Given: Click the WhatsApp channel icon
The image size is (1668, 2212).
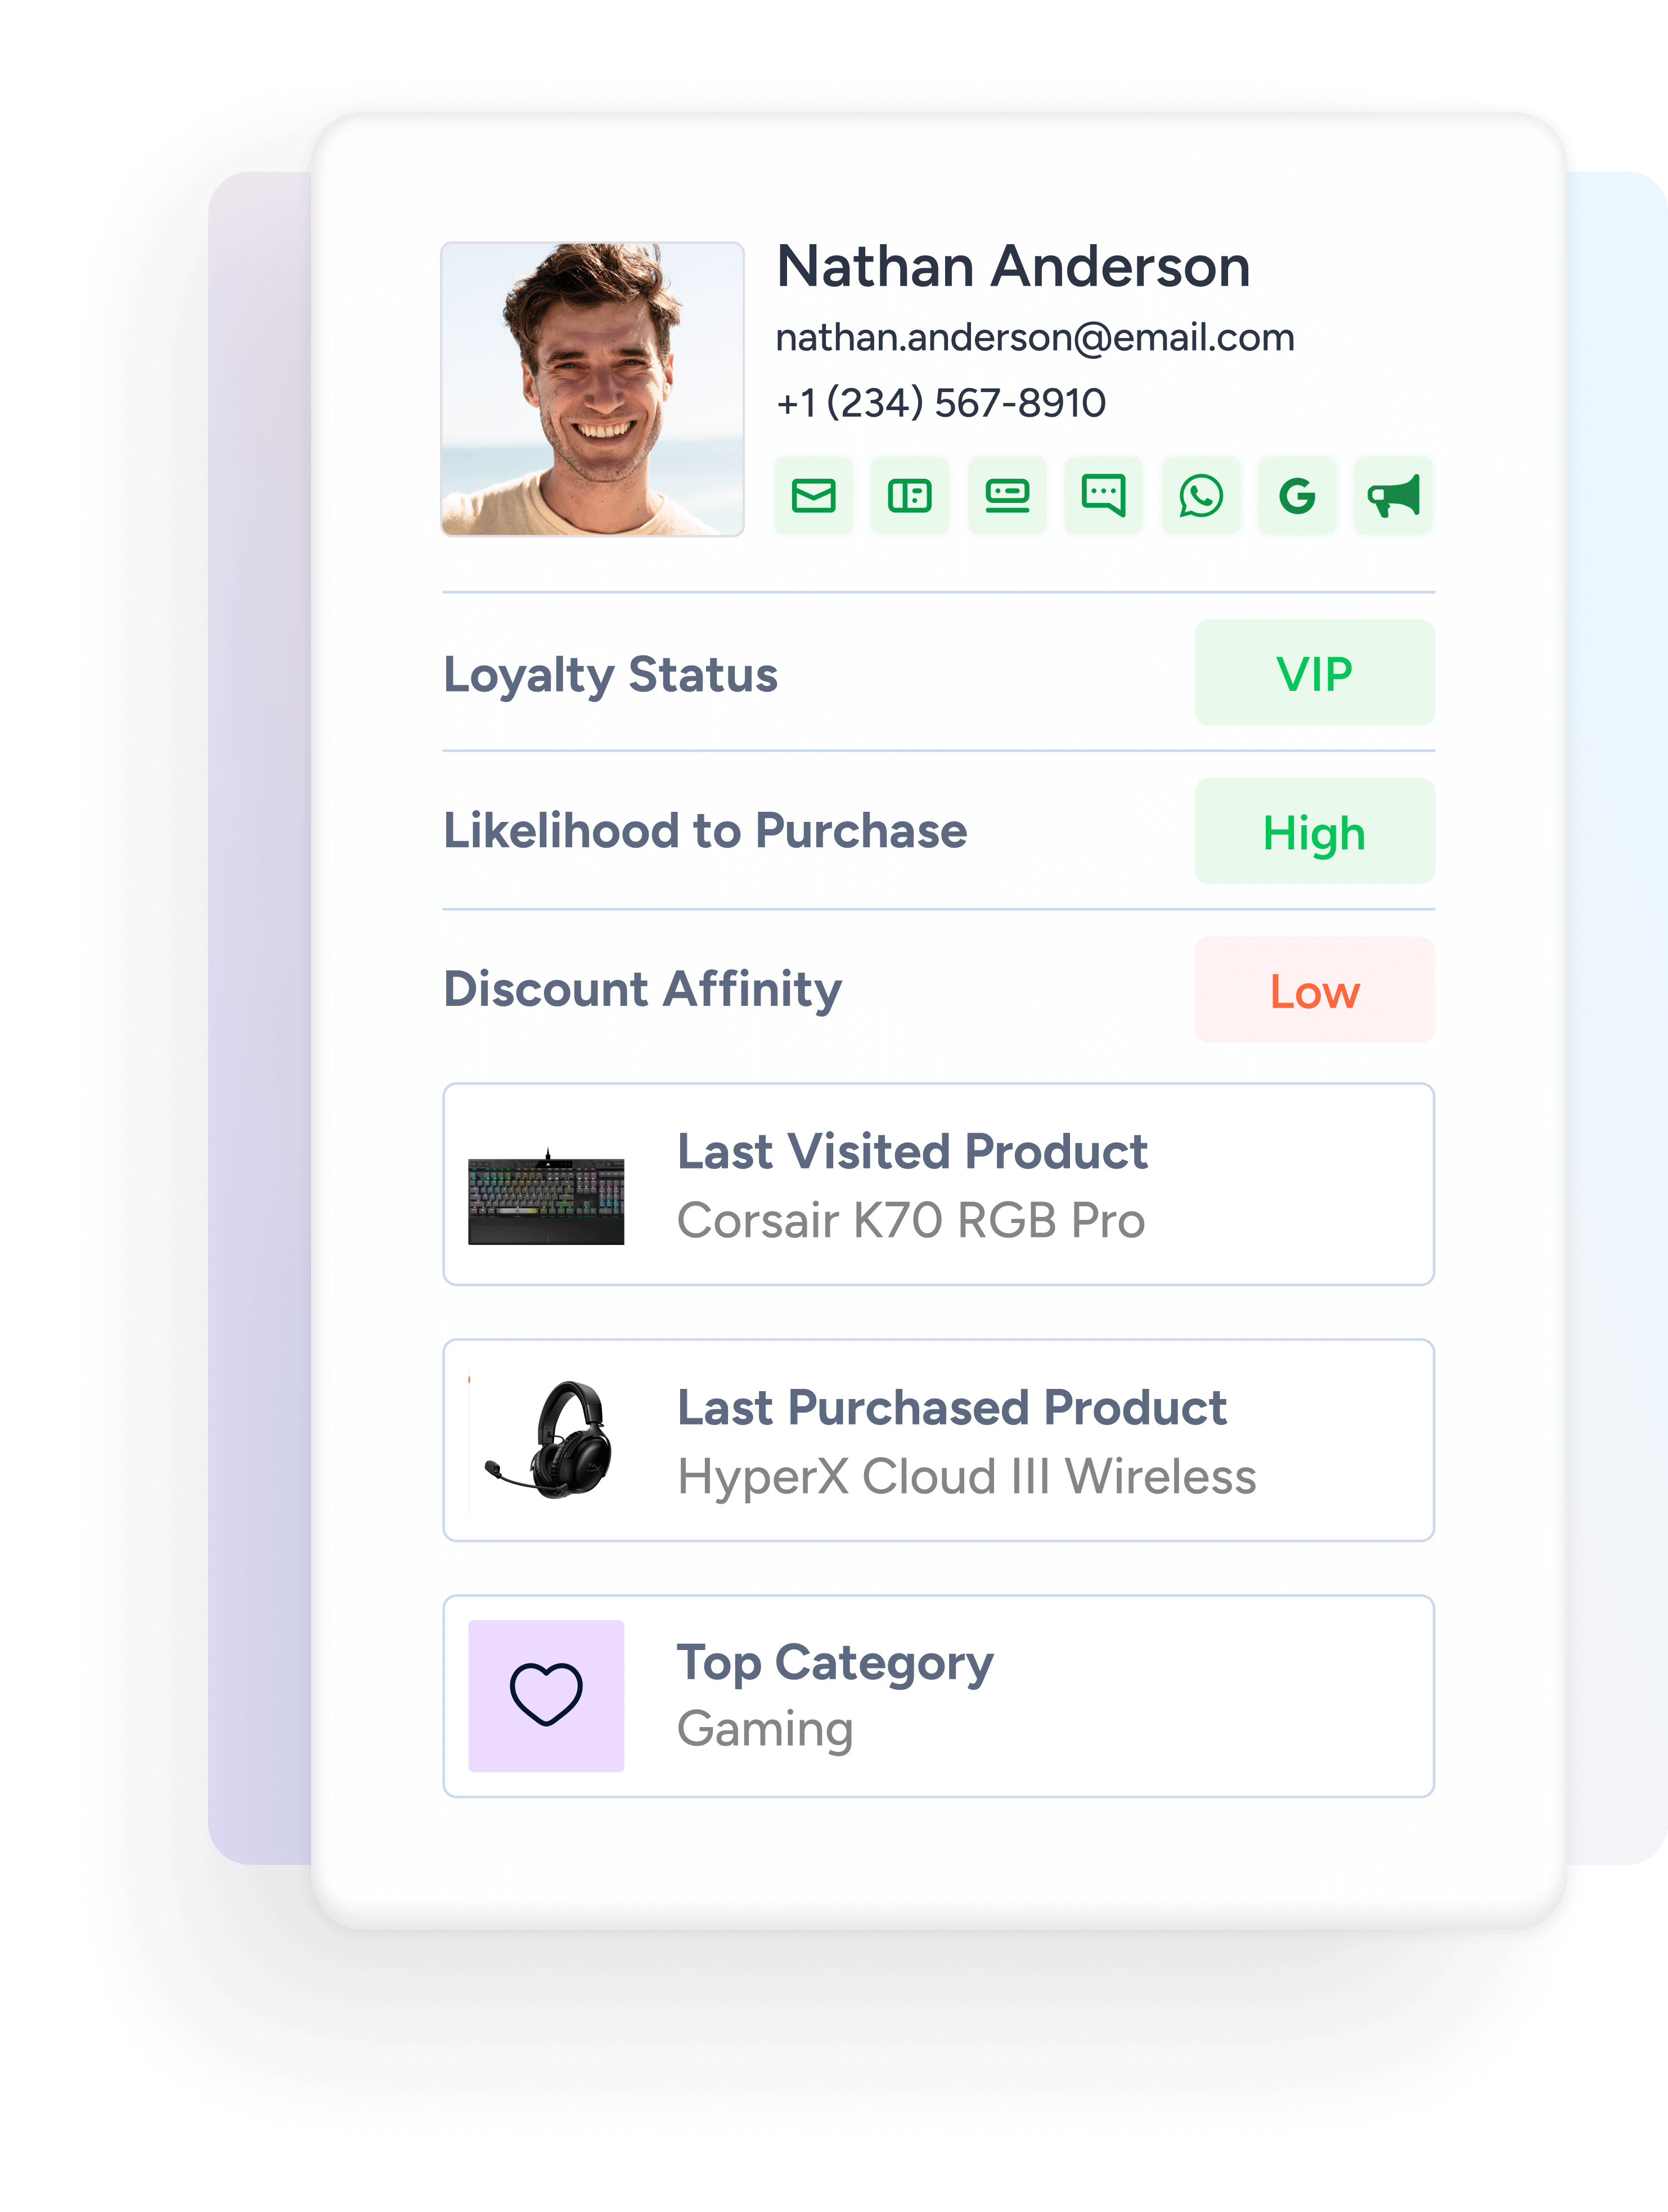Looking at the screenshot, I should (1200, 496).
